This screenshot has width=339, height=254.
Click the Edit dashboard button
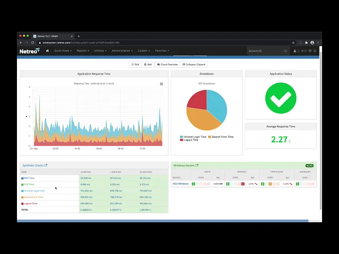[135, 65]
